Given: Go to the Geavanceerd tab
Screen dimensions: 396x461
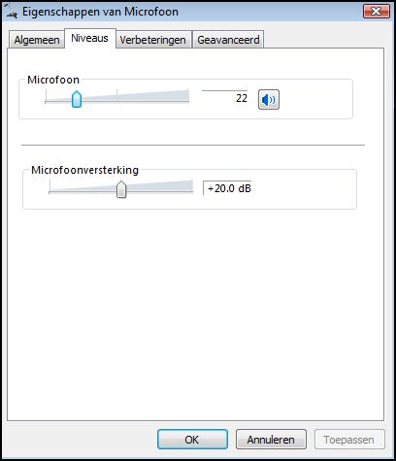Looking at the screenshot, I should (x=228, y=40).
